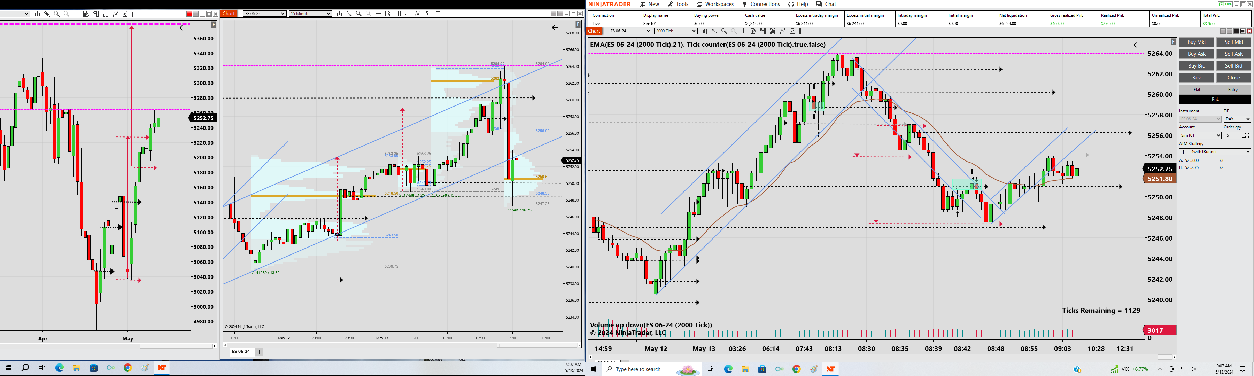This screenshot has width=1254, height=376.
Task: Open properties list icon on 2000 Tick chart
Action: 802,31
